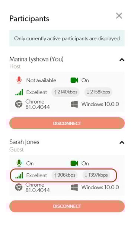
Task: Click Sarah's 906kbps upload speed badge
Action: point(64,175)
